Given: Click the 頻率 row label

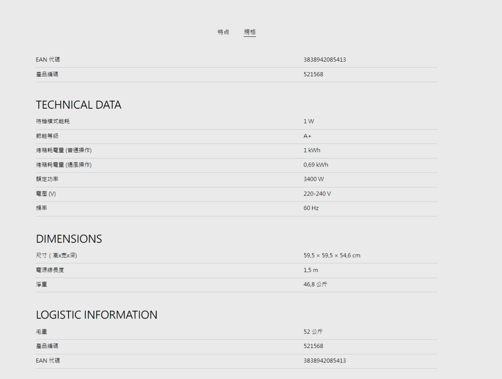Looking at the screenshot, I should (41, 208).
